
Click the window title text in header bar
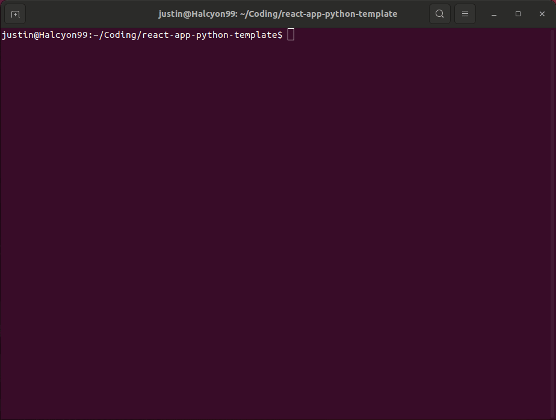pos(277,14)
